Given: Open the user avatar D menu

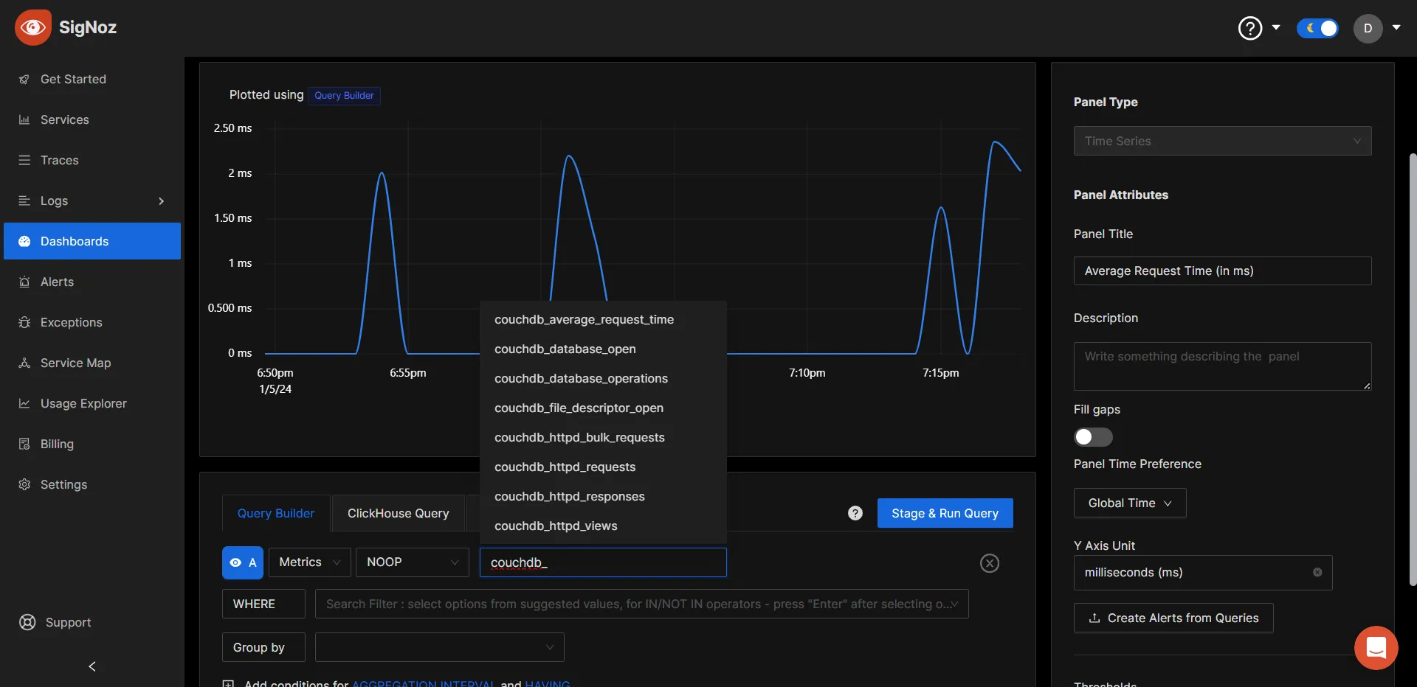Looking at the screenshot, I should click(x=1368, y=28).
